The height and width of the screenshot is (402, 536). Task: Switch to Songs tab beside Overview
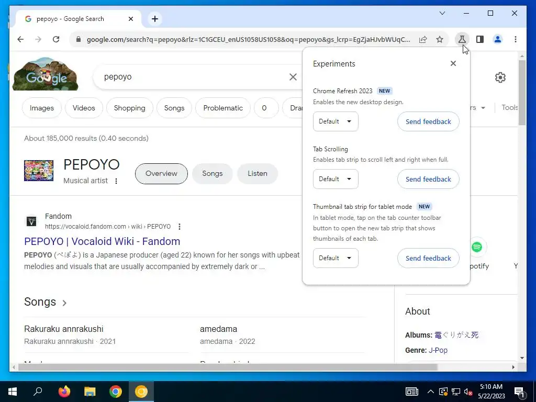coord(213,174)
